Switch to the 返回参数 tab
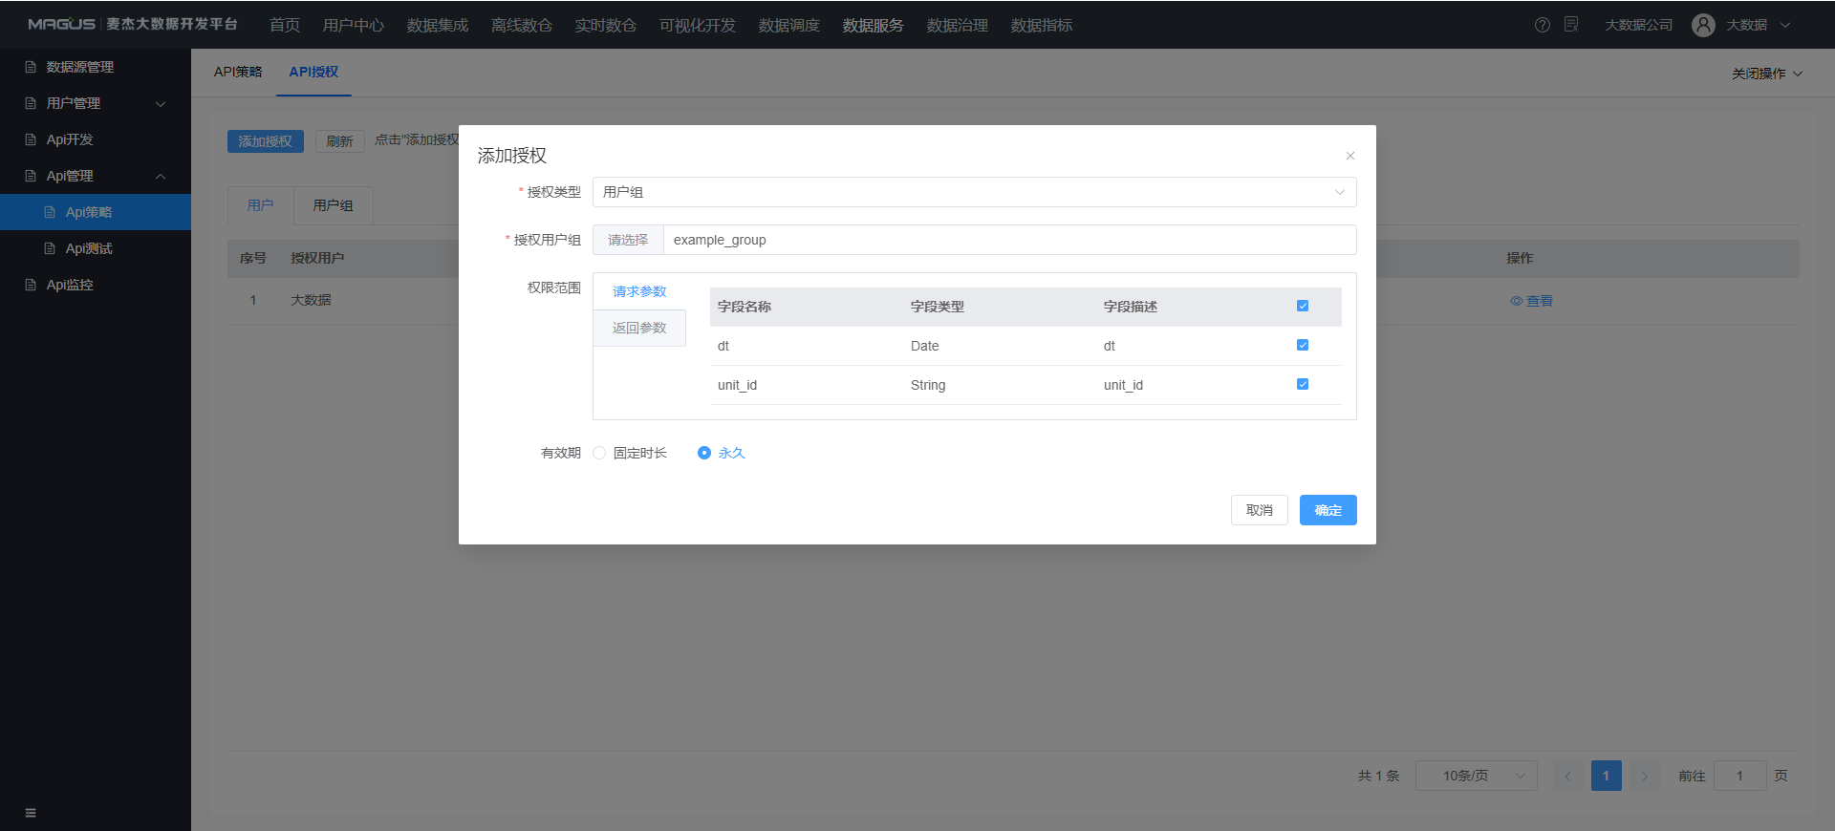 tap(639, 328)
